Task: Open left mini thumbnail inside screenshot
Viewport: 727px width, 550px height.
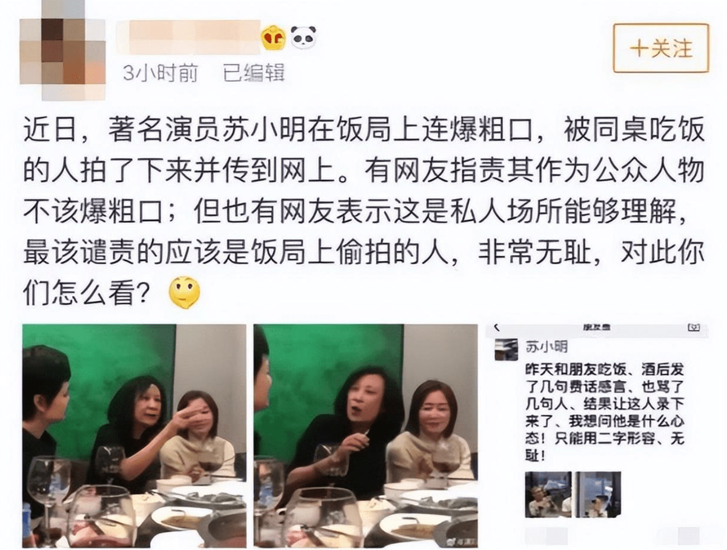Action: tap(548, 494)
